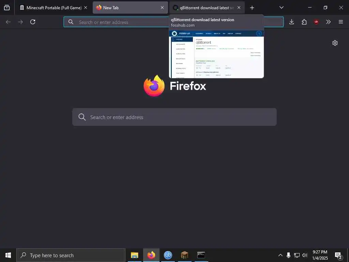Open the Command Prompt taskbar icon
Screen dimensions: 349x262
click(201, 255)
